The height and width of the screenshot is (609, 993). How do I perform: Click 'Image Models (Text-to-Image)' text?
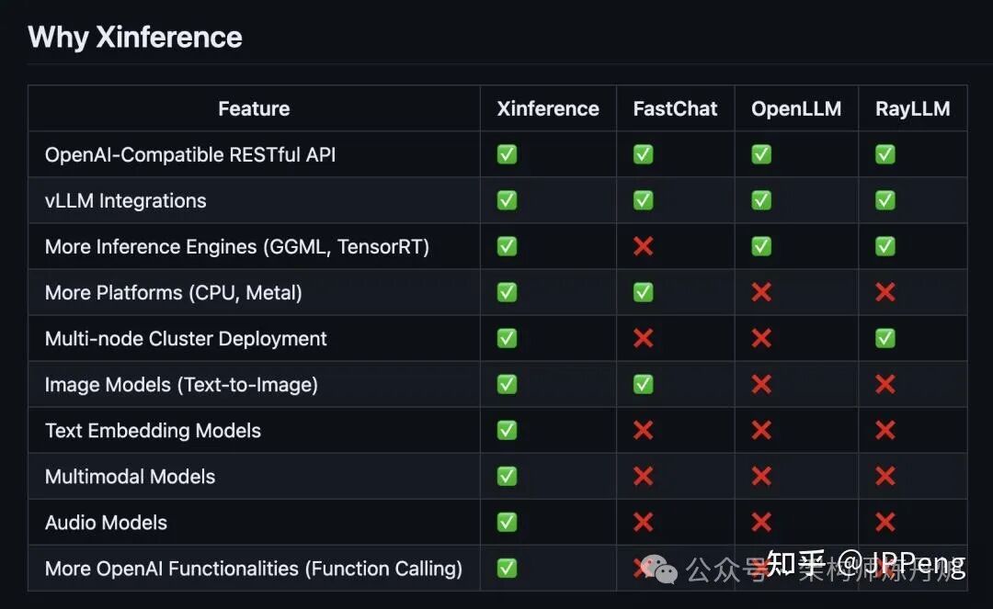coord(181,385)
